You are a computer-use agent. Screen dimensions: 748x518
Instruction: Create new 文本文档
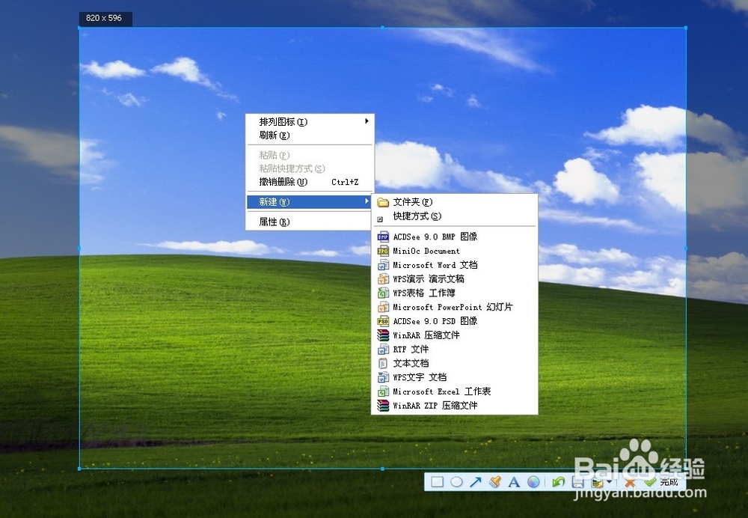coord(454,363)
